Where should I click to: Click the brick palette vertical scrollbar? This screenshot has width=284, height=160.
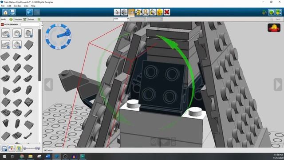(x=39, y=55)
